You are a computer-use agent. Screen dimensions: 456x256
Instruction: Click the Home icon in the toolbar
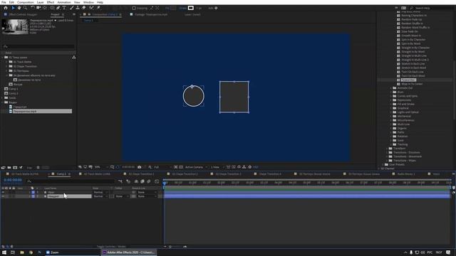pyautogui.click(x=6, y=8)
